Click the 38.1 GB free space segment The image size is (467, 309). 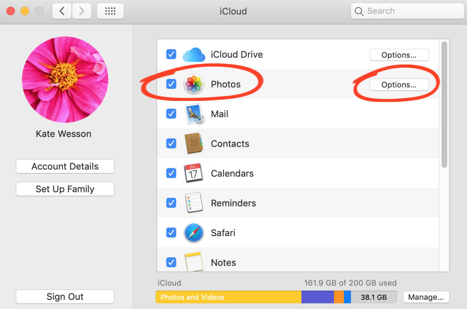(374, 297)
